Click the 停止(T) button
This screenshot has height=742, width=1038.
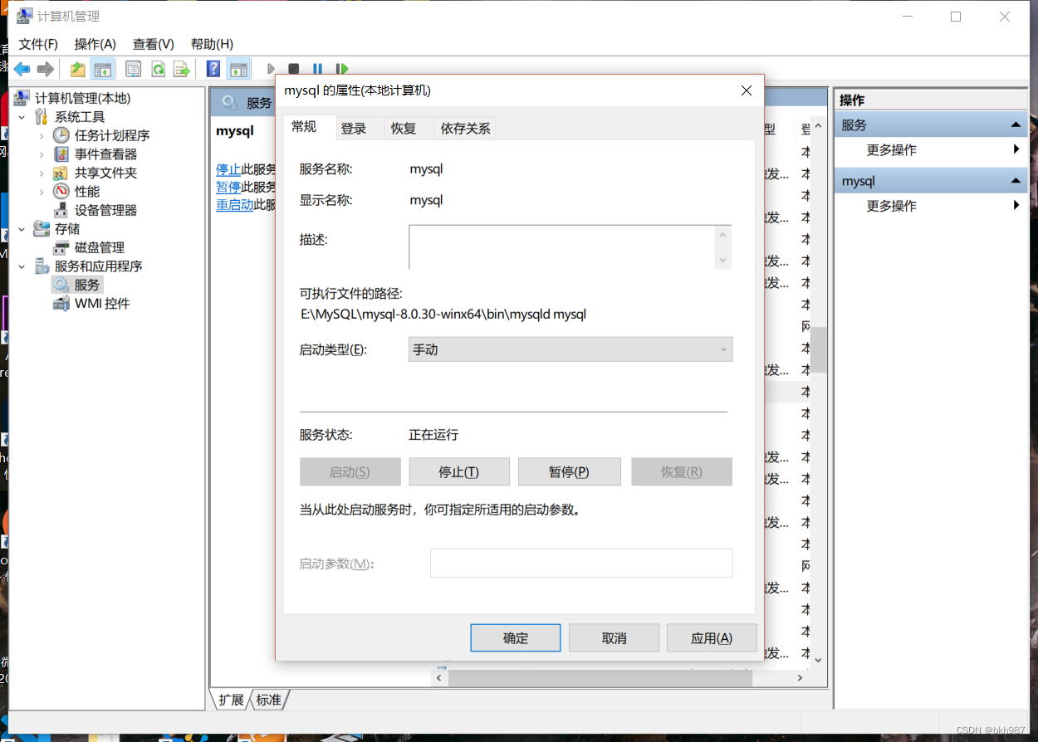click(459, 471)
